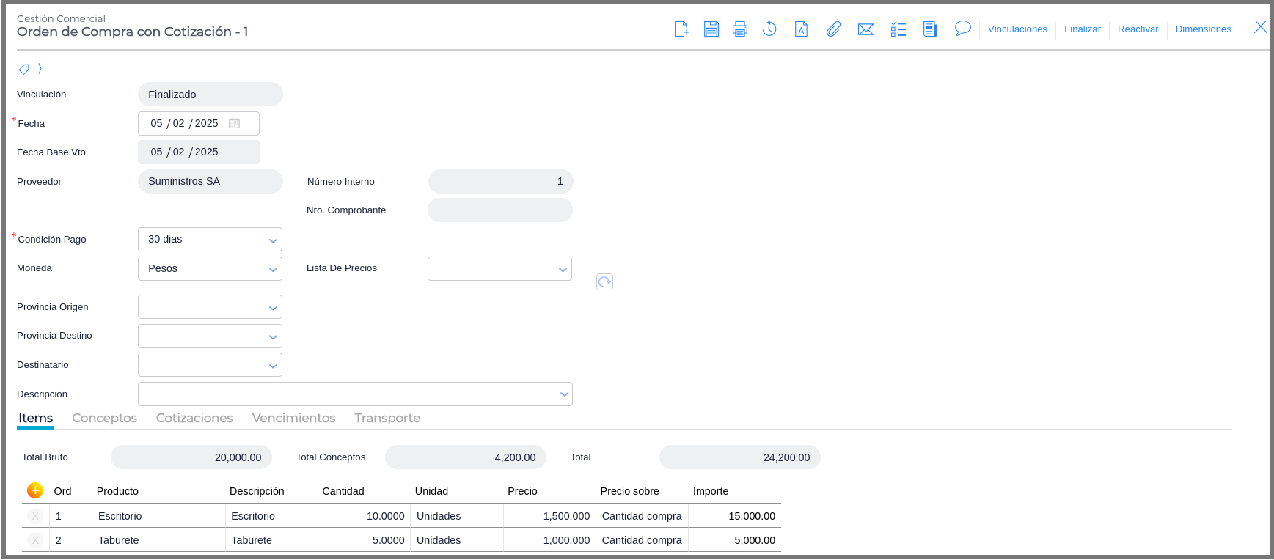Viewport: 1274px width, 560px height.
Task: Click the Vinculaciones link
Action: pos(1017,29)
